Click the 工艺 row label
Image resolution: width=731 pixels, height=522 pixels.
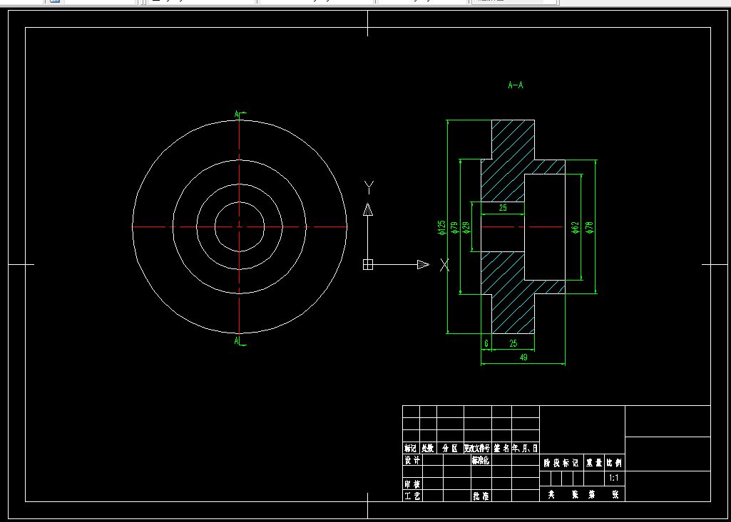[412, 496]
